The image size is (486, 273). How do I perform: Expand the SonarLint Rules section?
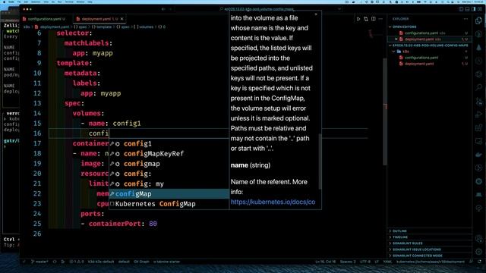click(x=429, y=243)
